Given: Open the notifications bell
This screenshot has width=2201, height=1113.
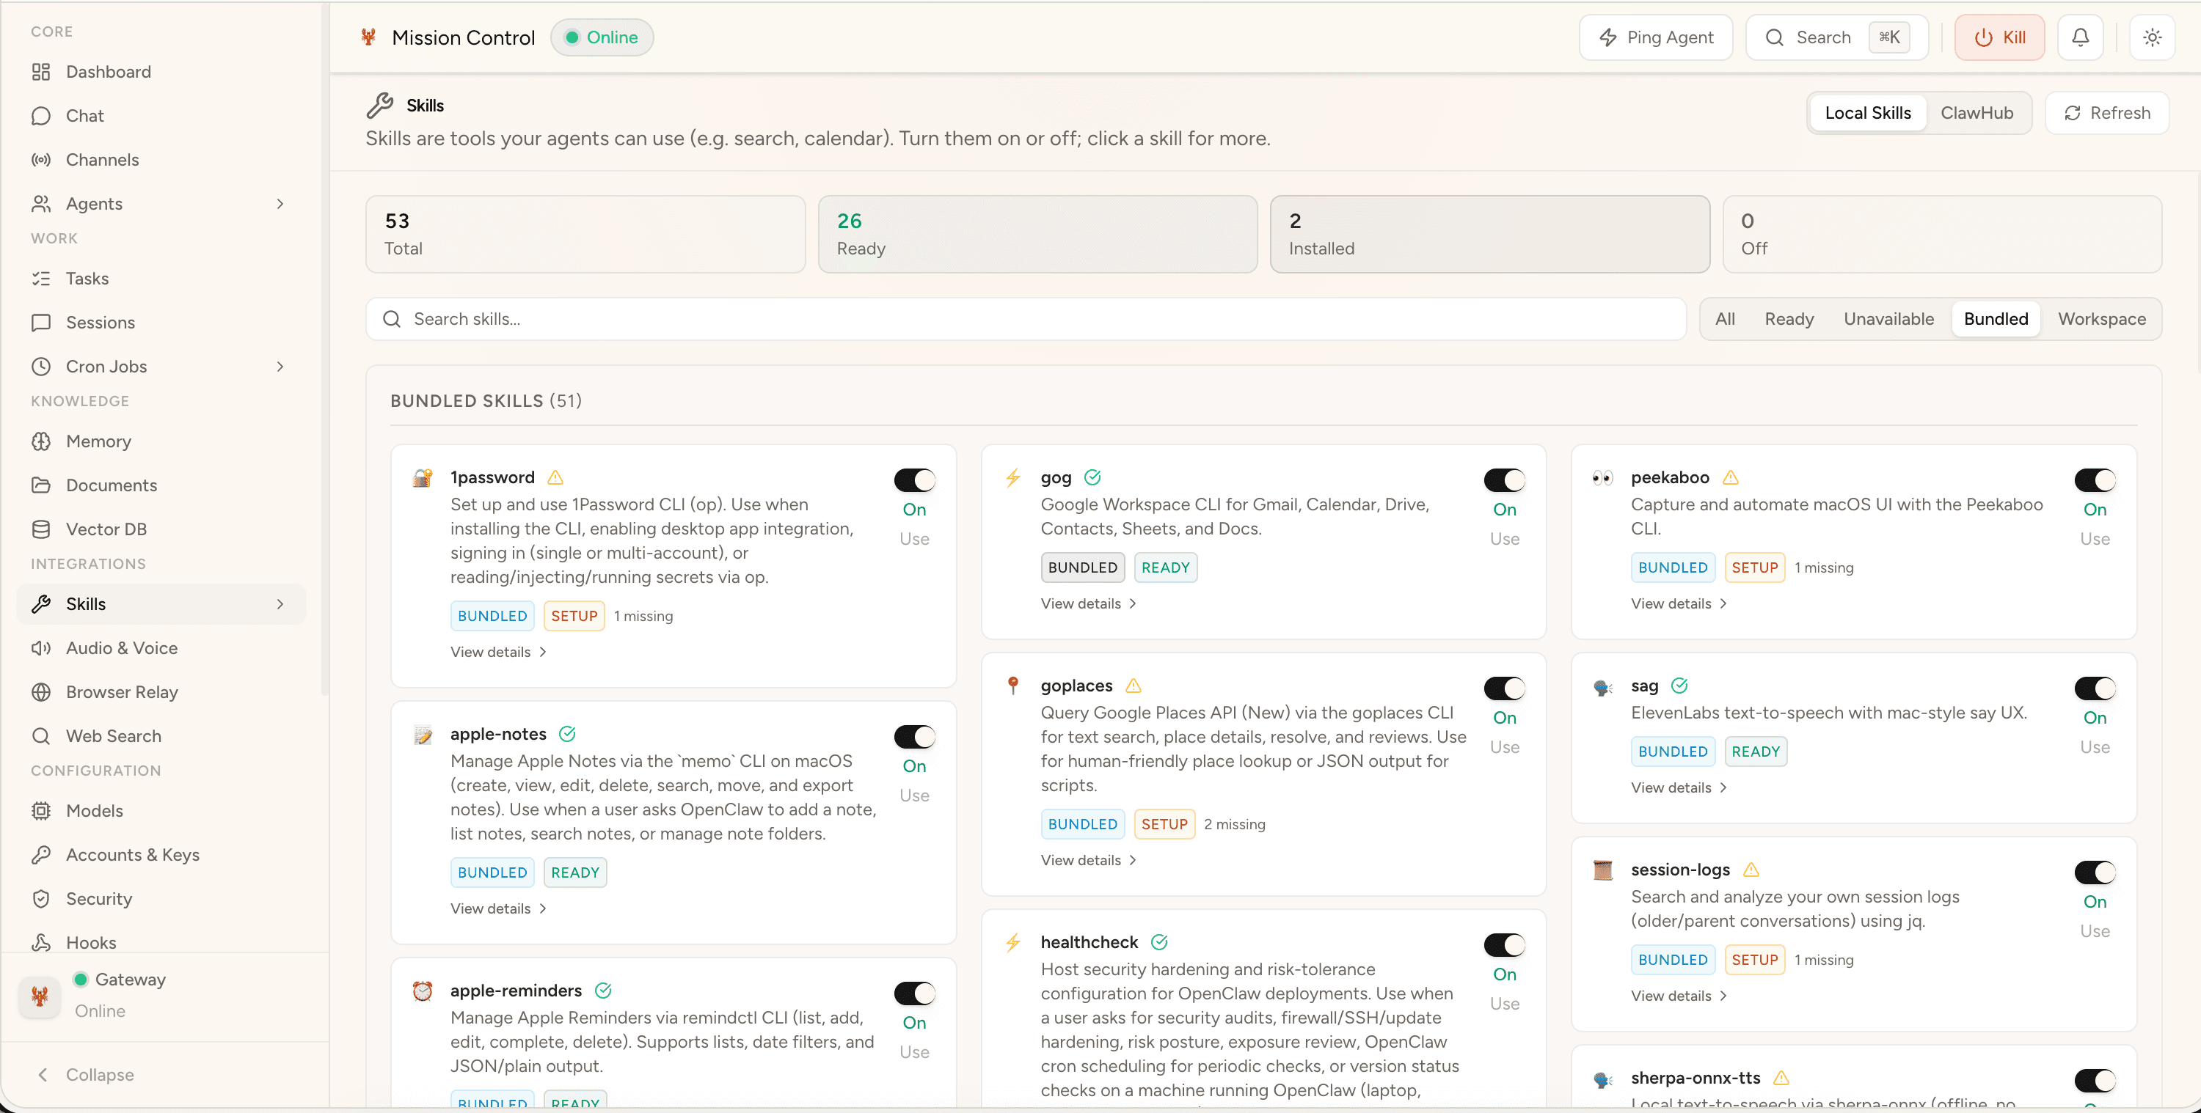Looking at the screenshot, I should 2080,37.
